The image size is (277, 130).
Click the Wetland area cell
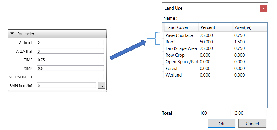[x=239, y=75]
